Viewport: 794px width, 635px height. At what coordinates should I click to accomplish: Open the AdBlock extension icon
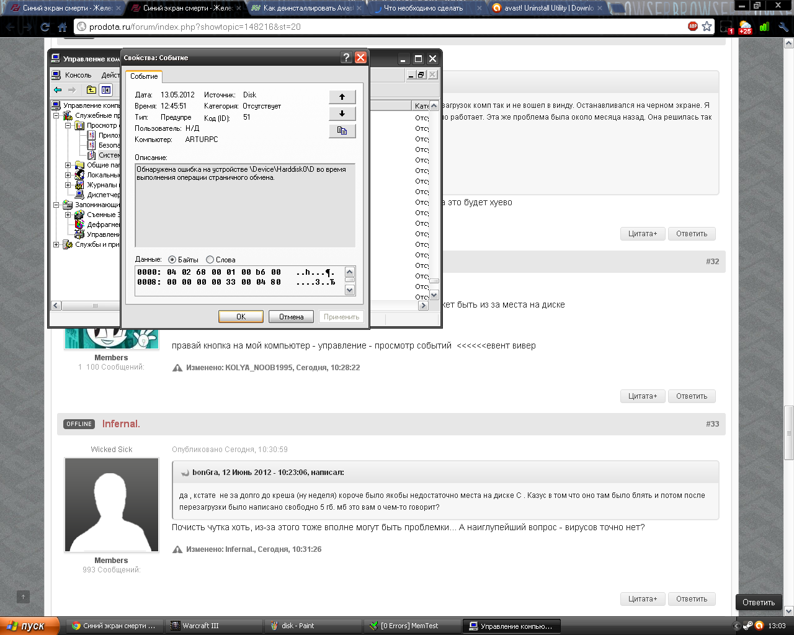[x=693, y=26]
